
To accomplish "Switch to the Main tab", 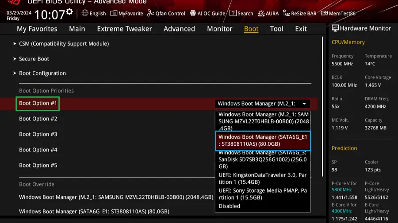I will tap(77, 29).
